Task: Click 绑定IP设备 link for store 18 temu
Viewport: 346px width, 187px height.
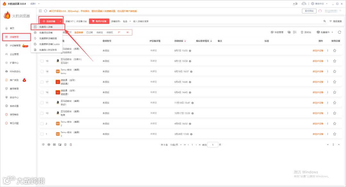Action: click(318, 71)
